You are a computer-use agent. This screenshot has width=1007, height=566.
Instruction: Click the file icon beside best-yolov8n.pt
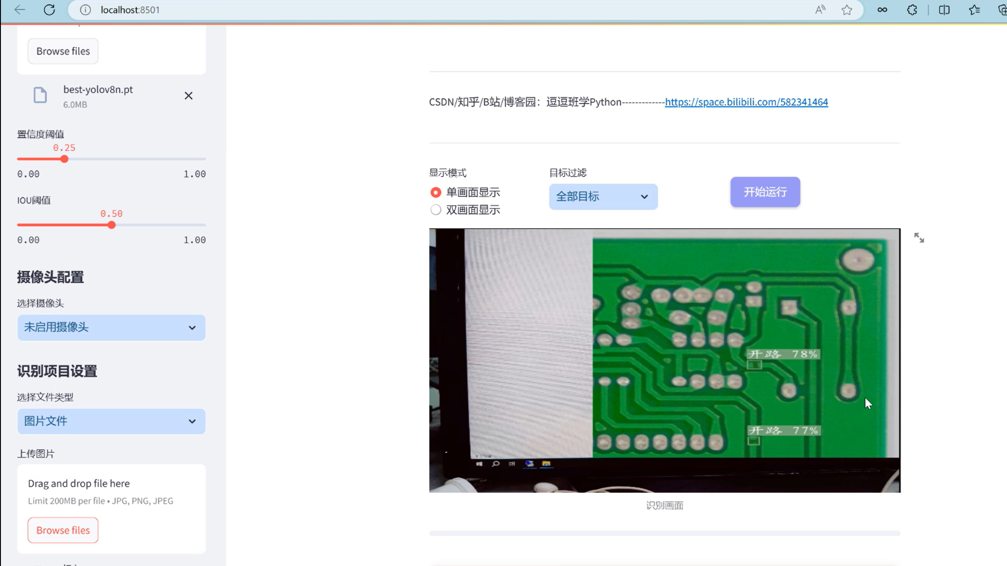40,95
